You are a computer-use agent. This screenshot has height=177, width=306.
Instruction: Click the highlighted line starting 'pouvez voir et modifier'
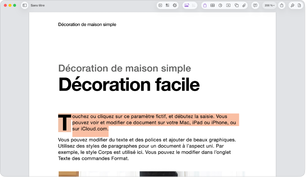click(x=154, y=123)
